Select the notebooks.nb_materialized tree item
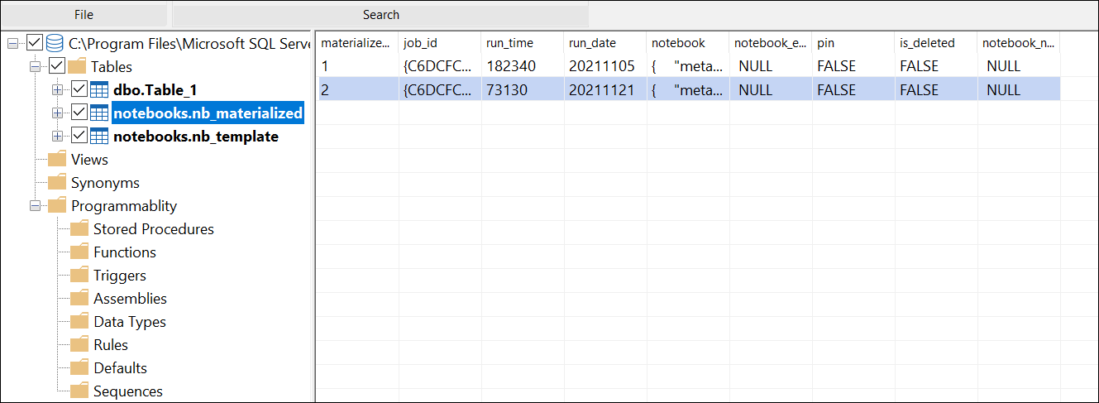Viewport: 1099px width, 403px height. (208, 113)
